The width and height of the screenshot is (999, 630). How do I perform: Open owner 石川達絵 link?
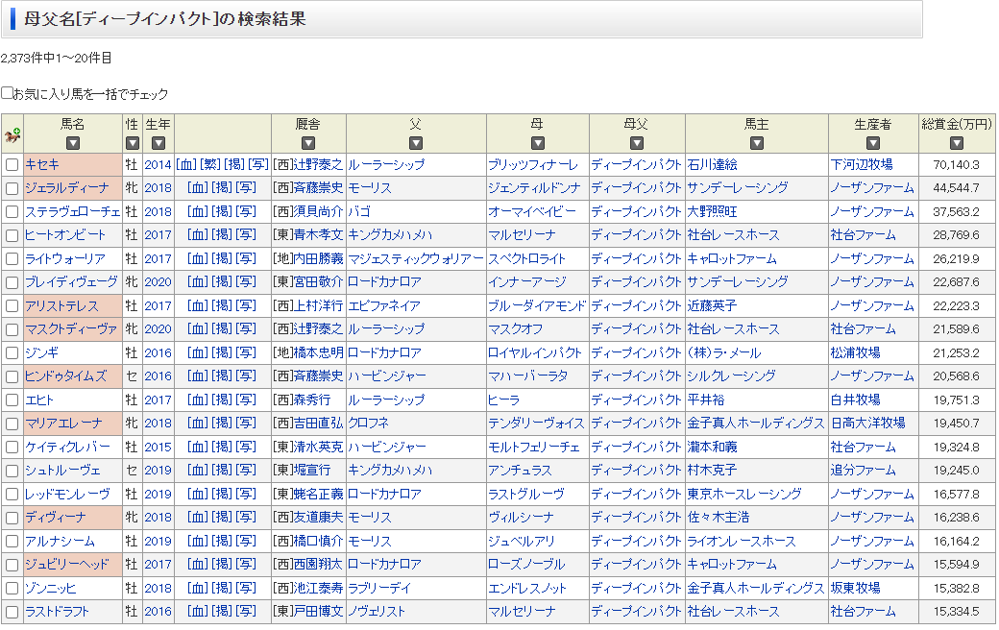pos(713,164)
